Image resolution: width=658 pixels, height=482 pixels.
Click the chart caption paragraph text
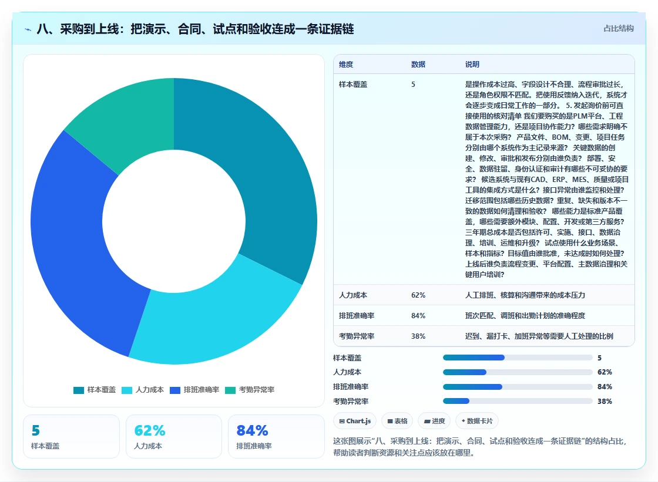coord(479,447)
